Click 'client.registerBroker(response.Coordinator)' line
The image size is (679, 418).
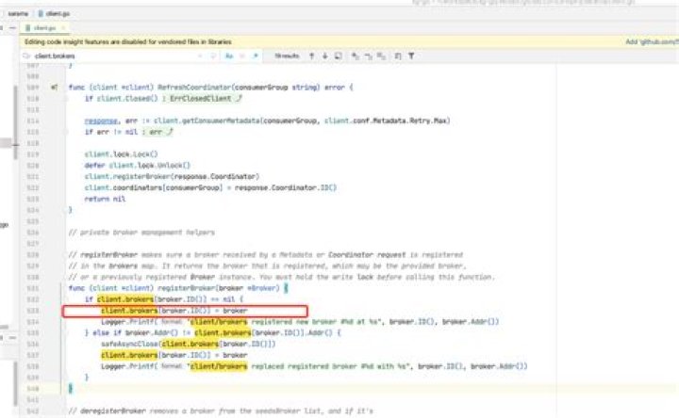click(x=172, y=177)
